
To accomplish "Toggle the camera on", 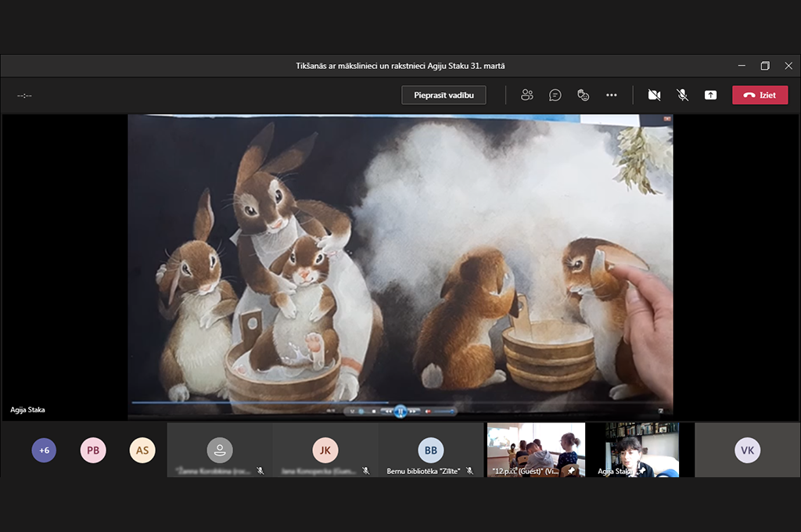I will (654, 95).
